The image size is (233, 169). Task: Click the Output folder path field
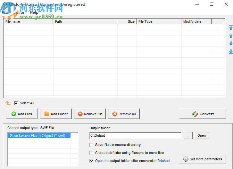[x=135, y=136]
